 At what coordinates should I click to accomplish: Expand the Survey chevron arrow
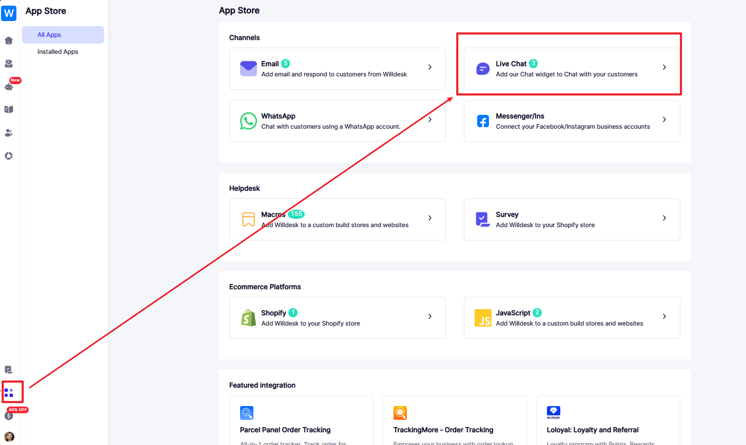[x=664, y=218]
